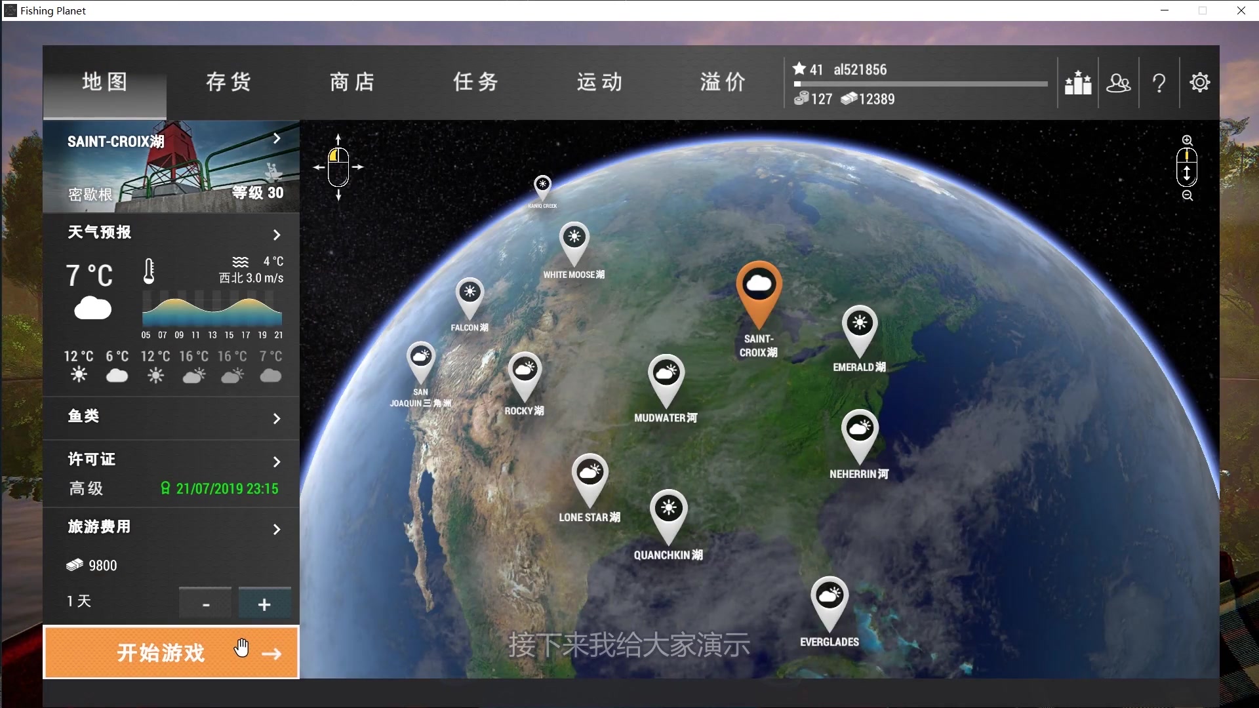Select the Emerald lake map pin
This screenshot has height=708, width=1259.
860,330
